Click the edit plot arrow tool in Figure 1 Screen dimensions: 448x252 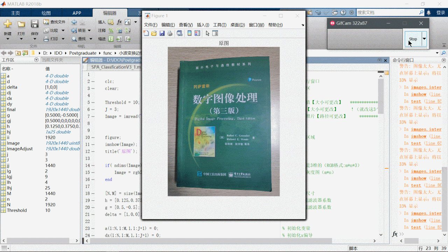pos(208,33)
